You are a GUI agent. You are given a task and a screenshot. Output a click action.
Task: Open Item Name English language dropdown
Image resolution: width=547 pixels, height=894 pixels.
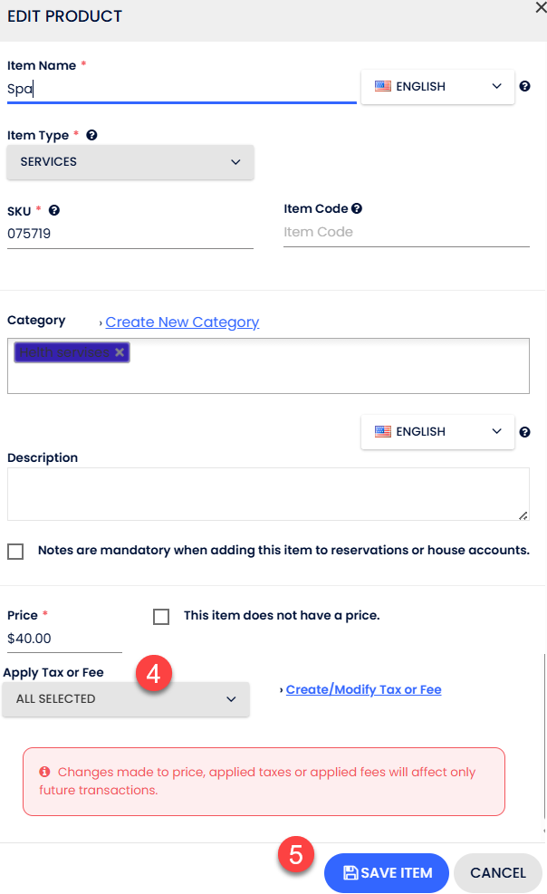tap(437, 87)
